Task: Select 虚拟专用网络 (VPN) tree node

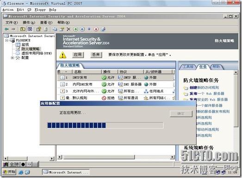Action: click(37, 53)
